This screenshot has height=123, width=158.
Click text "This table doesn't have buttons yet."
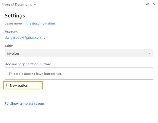pos(35,74)
